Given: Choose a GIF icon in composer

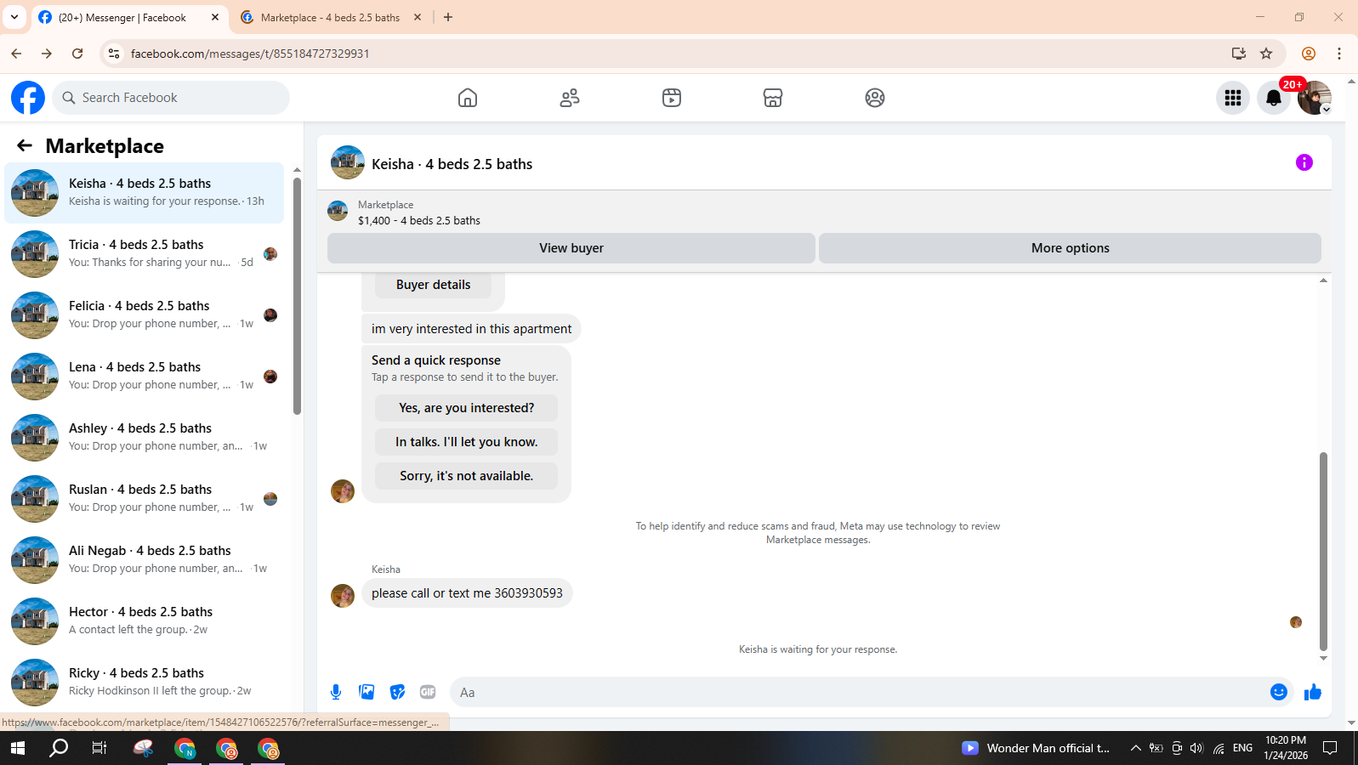Looking at the screenshot, I should [428, 692].
